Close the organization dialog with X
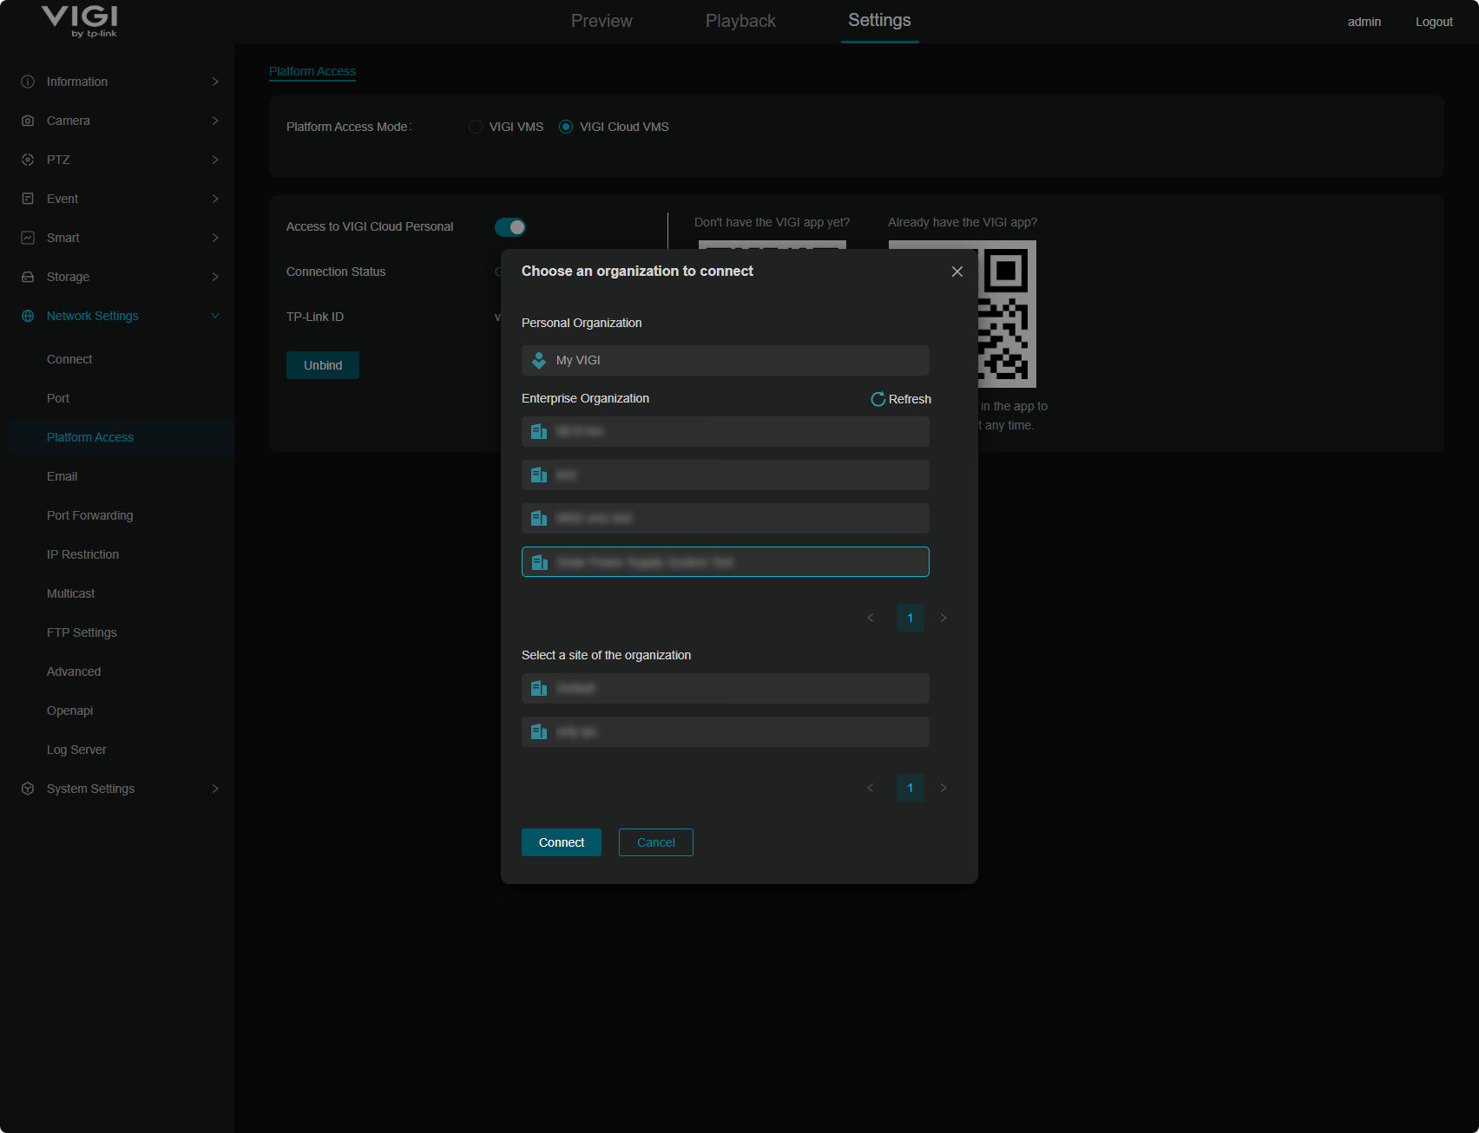 (x=957, y=272)
